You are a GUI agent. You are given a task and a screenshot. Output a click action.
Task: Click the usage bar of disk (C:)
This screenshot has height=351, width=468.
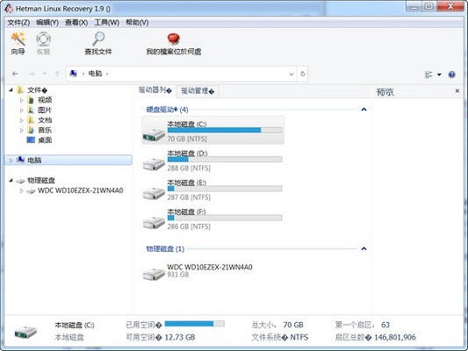tap(225, 130)
